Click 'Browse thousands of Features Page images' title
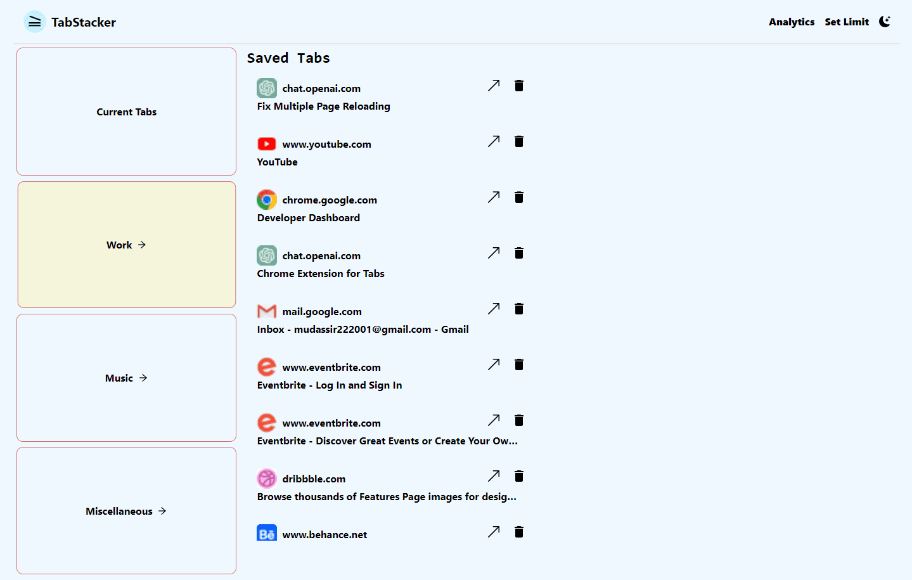 pos(387,497)
